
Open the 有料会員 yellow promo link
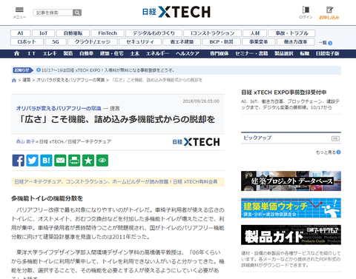[116, 182]
